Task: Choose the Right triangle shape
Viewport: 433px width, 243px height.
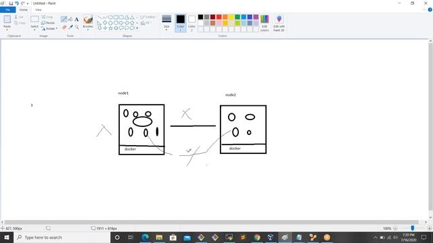Action: tap(99, 22)
